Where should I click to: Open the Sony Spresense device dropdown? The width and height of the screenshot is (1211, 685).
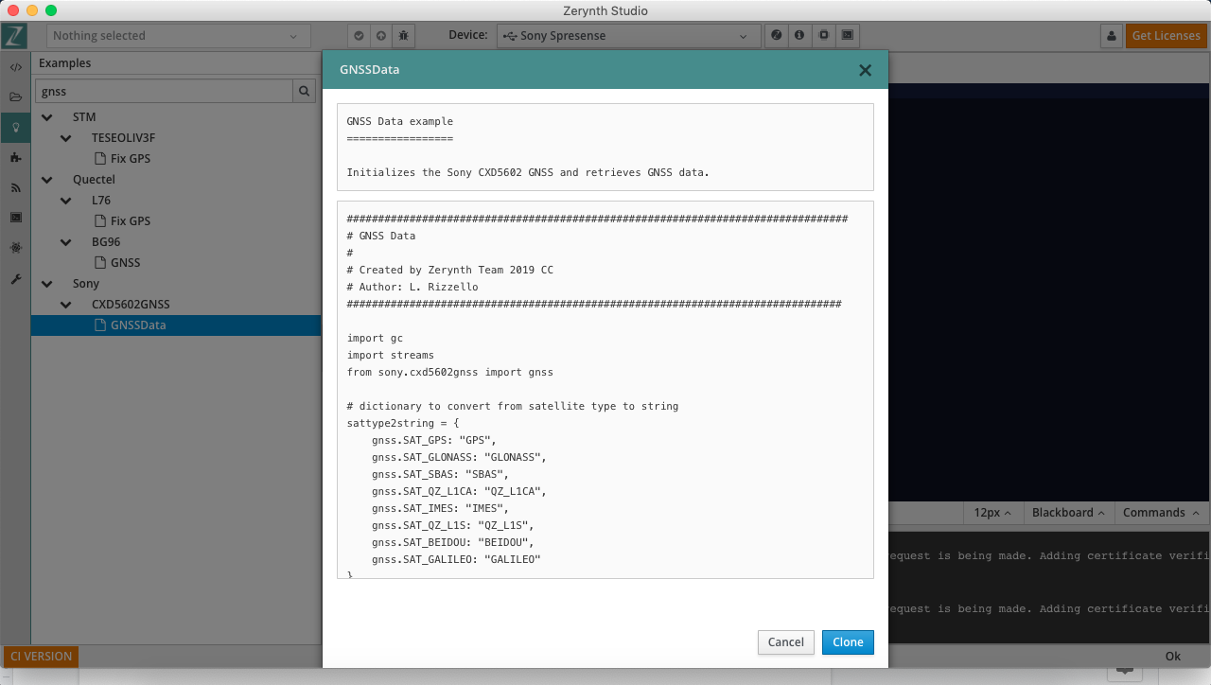pyautogui.click(x=628, y=36)
